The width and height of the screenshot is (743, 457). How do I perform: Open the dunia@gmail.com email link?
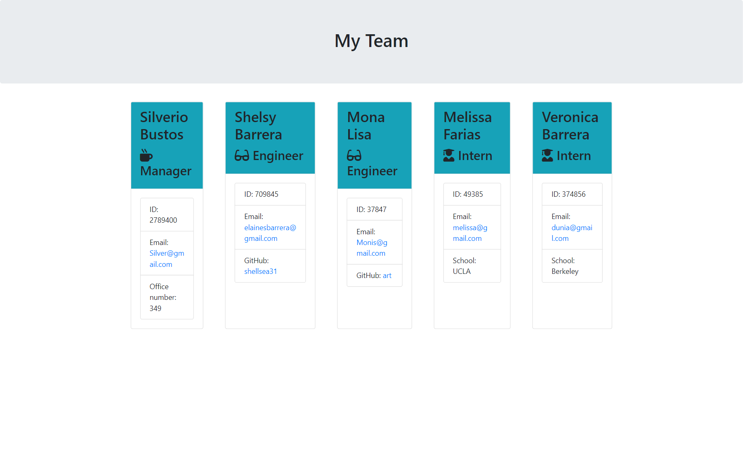tap(572, 233)
